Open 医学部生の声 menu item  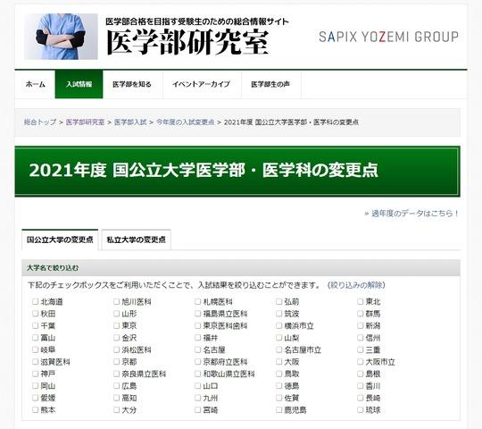pos(270,84)
